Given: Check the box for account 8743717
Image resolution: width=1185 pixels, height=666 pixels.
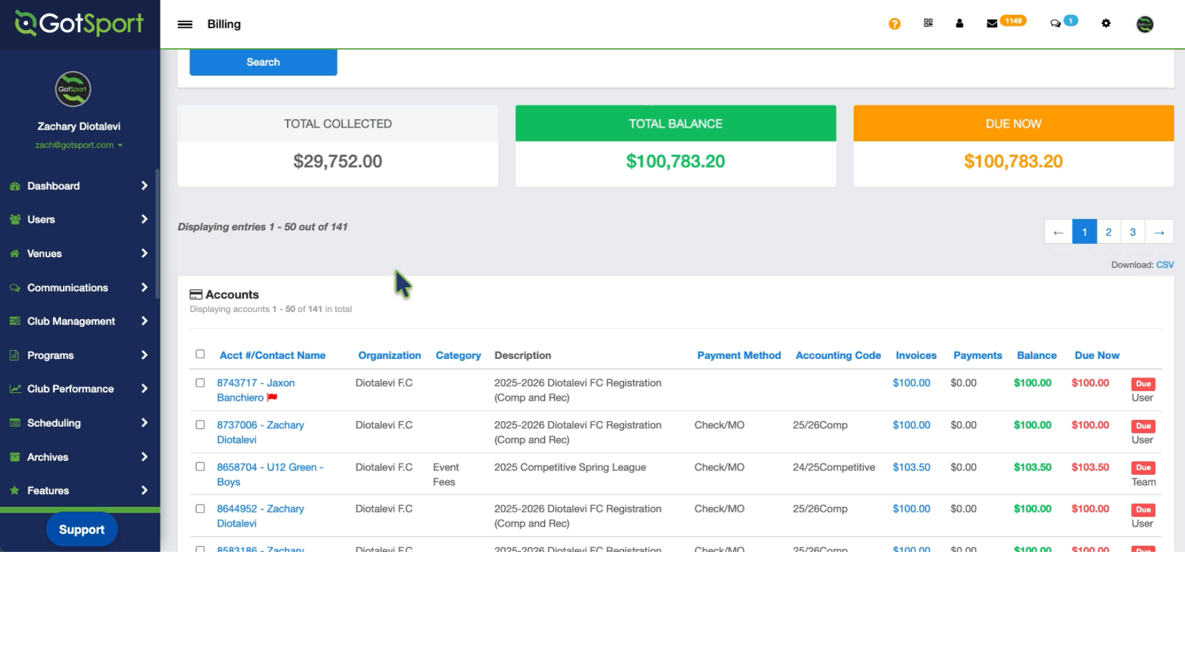Looking at the screenshot, I should point(200,383).
